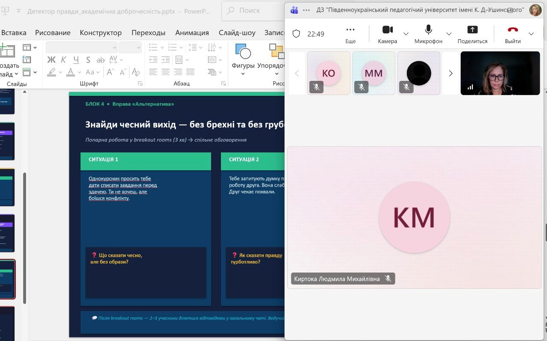This screenshot has width=547, height=341.
Task: Open the Еще (More) options in Teams
Action: pyautogui.click(x=350, y=30)
